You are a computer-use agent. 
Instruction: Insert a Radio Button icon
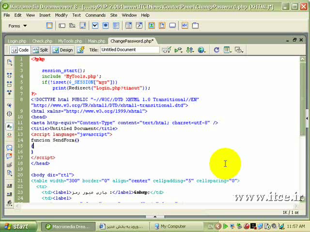click(106, 26)
